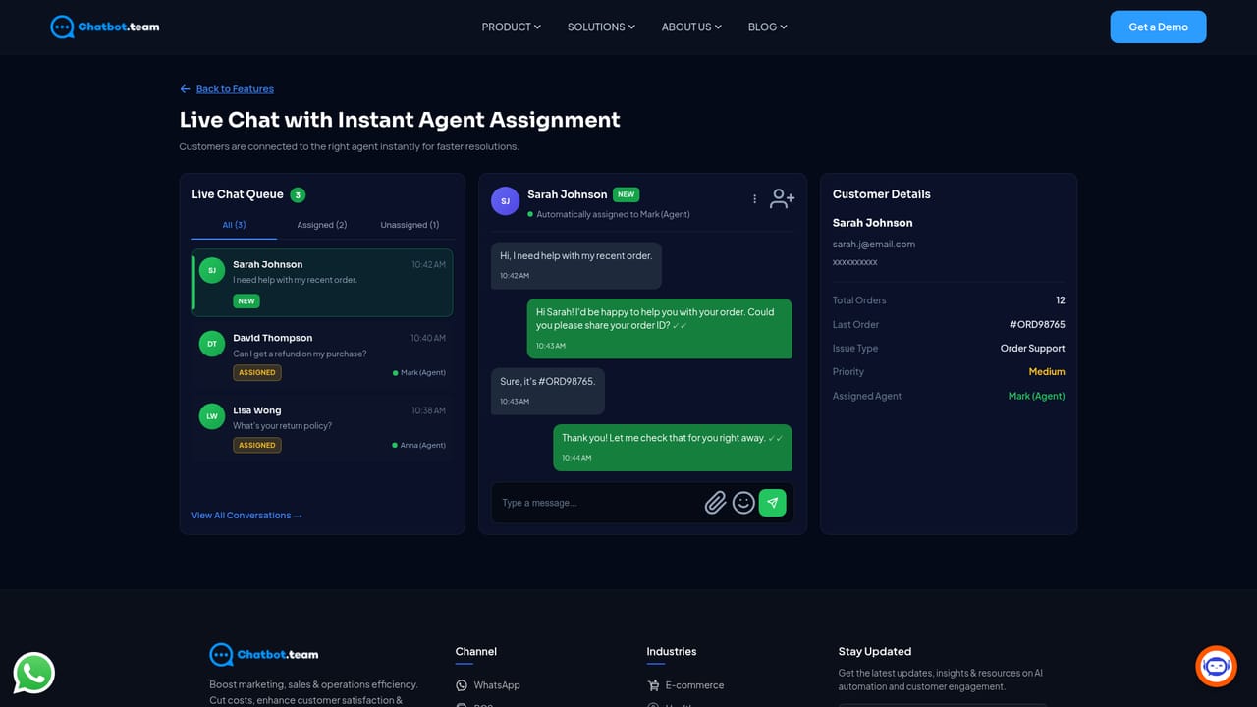Viewport: 1257px width, 707px height.
Task: Click the Order Support issue type value
Action: click(1032, 349)
